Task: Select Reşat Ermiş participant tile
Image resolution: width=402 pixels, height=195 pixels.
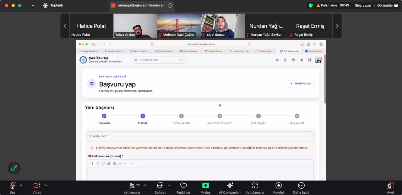Action: pos(310,26)
